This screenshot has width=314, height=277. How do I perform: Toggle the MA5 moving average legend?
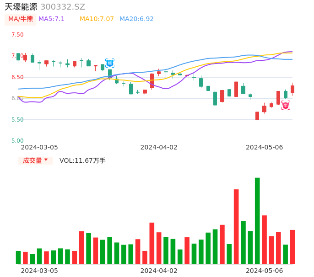point(51,19)
